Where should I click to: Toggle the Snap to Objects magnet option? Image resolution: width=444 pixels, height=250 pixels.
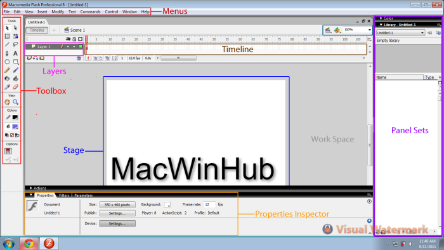point(8,151)
